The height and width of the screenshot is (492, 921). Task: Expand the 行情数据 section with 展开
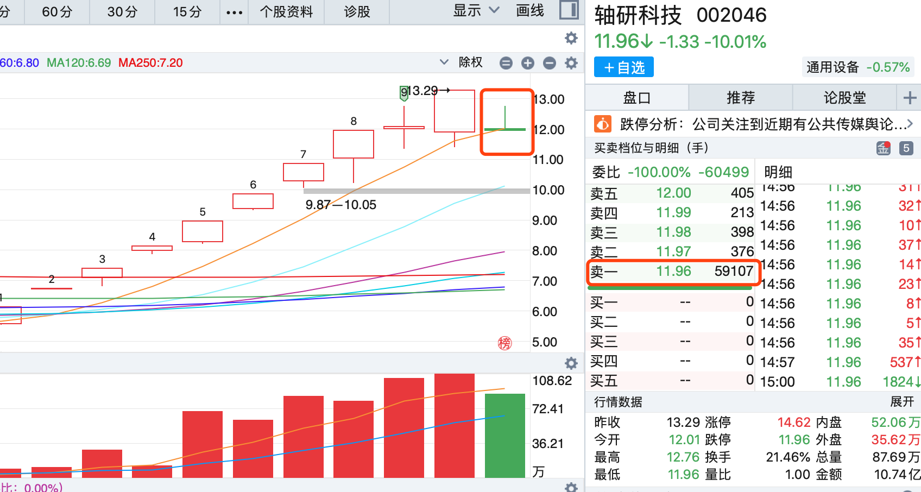click(x=902, y=402)
